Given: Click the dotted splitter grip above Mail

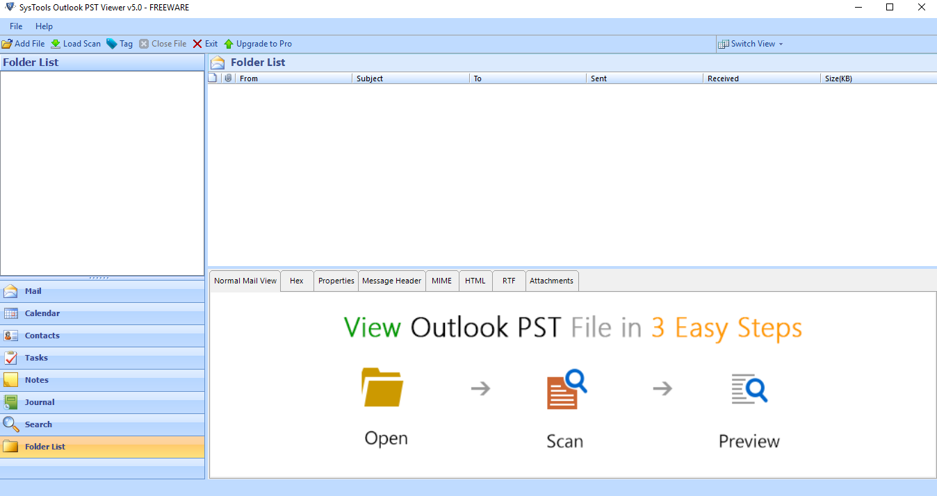Looking at the screenshot, I should click(x=99, y=278).
